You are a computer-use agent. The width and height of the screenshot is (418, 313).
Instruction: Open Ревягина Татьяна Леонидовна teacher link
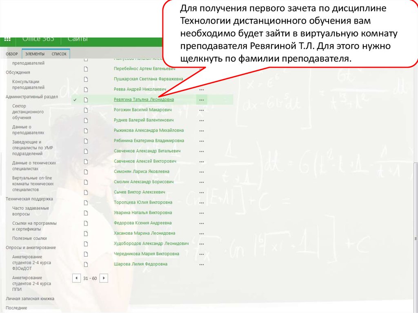point(144,100)
